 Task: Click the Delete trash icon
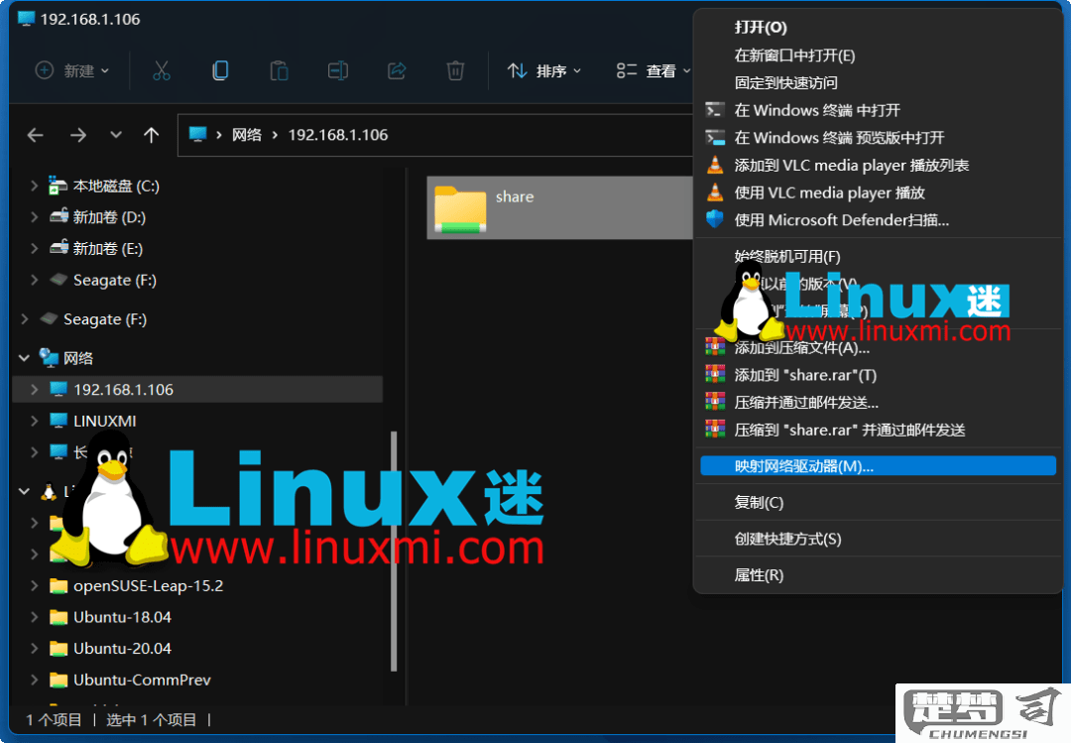pyautogui.click(x=455, y=70)
